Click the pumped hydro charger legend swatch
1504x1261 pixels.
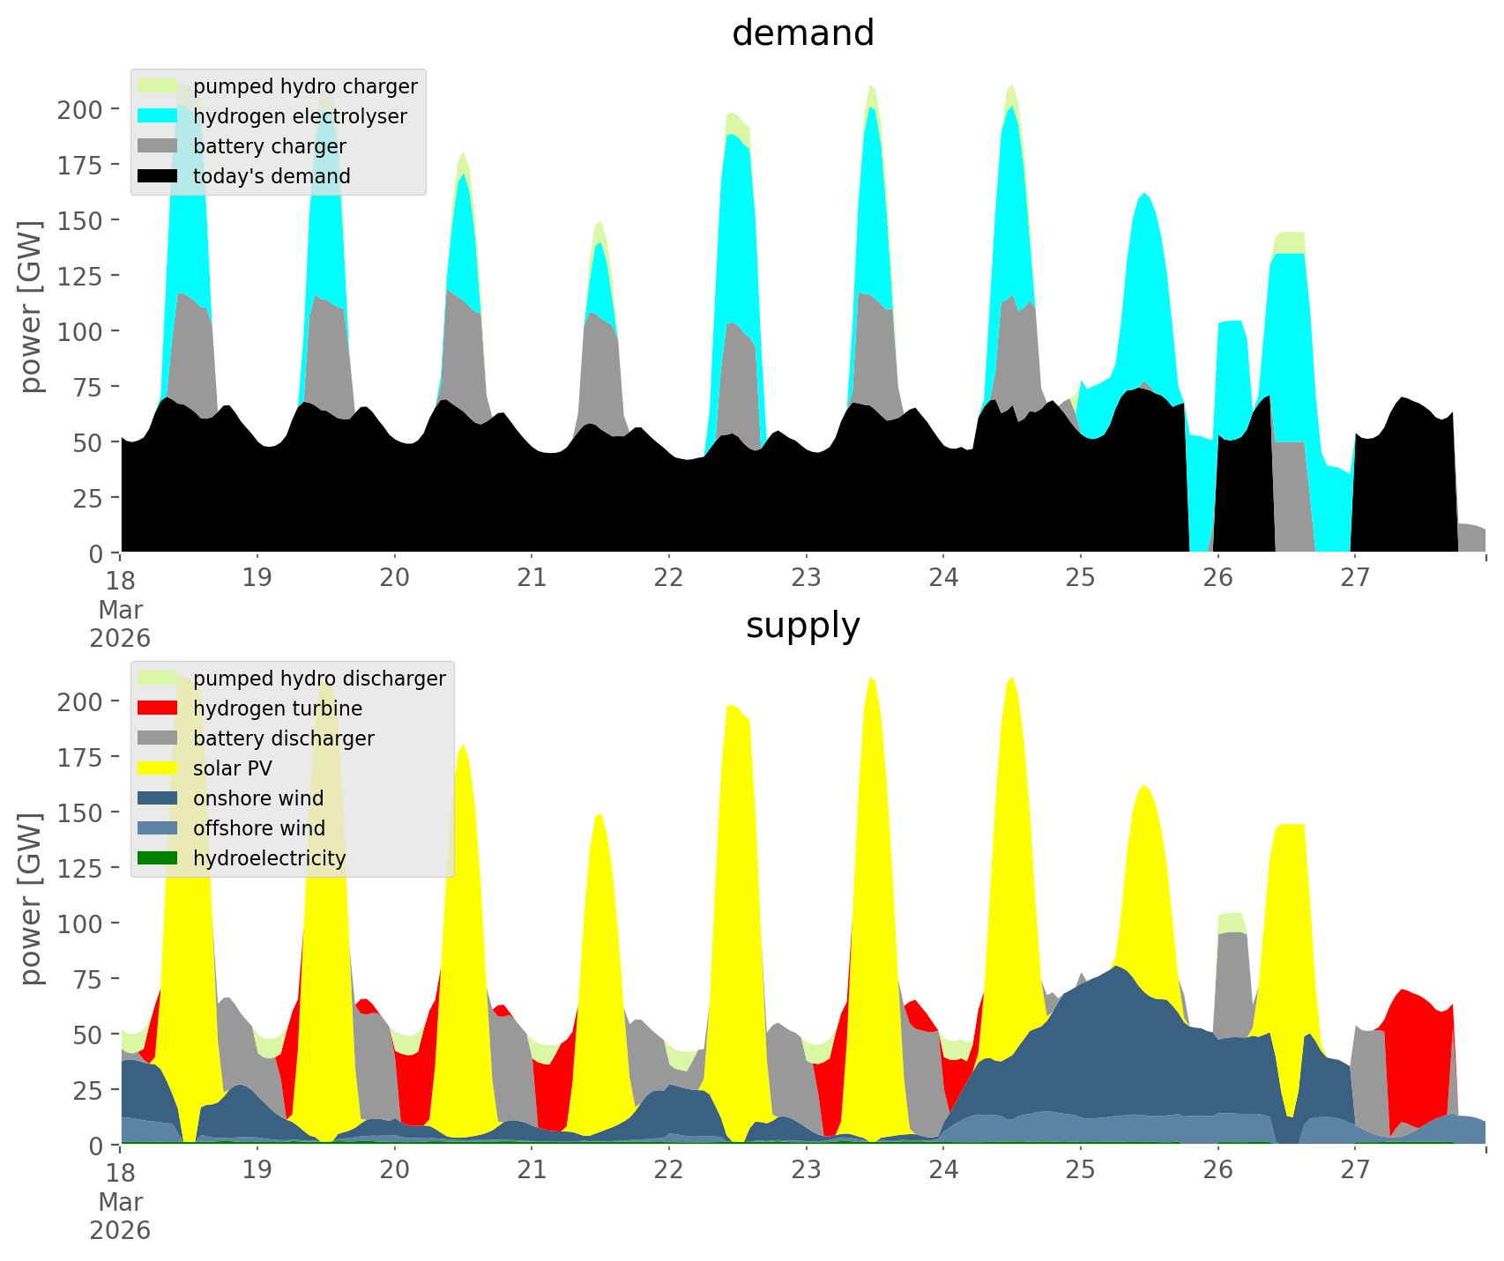click(x=158, y=86)
